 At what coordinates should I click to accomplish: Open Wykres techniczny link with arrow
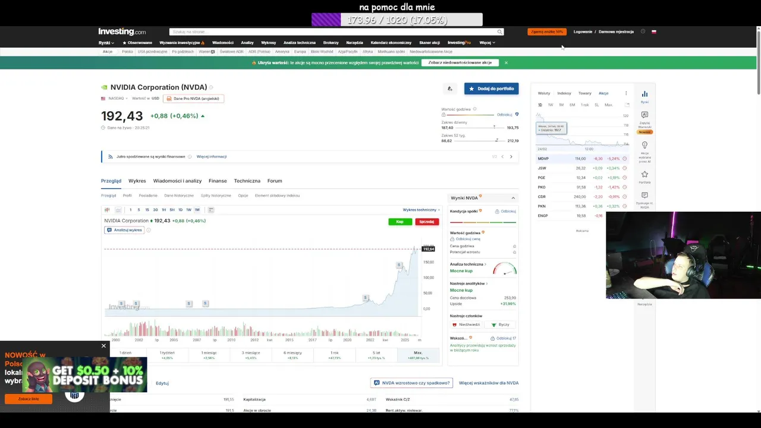click(422, 210)
